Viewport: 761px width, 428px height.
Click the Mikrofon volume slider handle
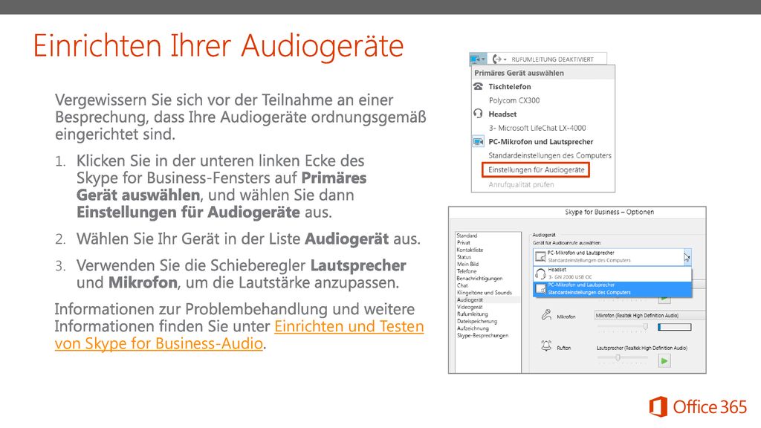[x=646, y=327]
